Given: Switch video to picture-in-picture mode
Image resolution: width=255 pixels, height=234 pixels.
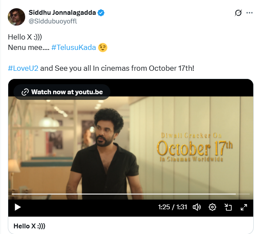Looking at the screenshot, I should (x=228, y=208).
